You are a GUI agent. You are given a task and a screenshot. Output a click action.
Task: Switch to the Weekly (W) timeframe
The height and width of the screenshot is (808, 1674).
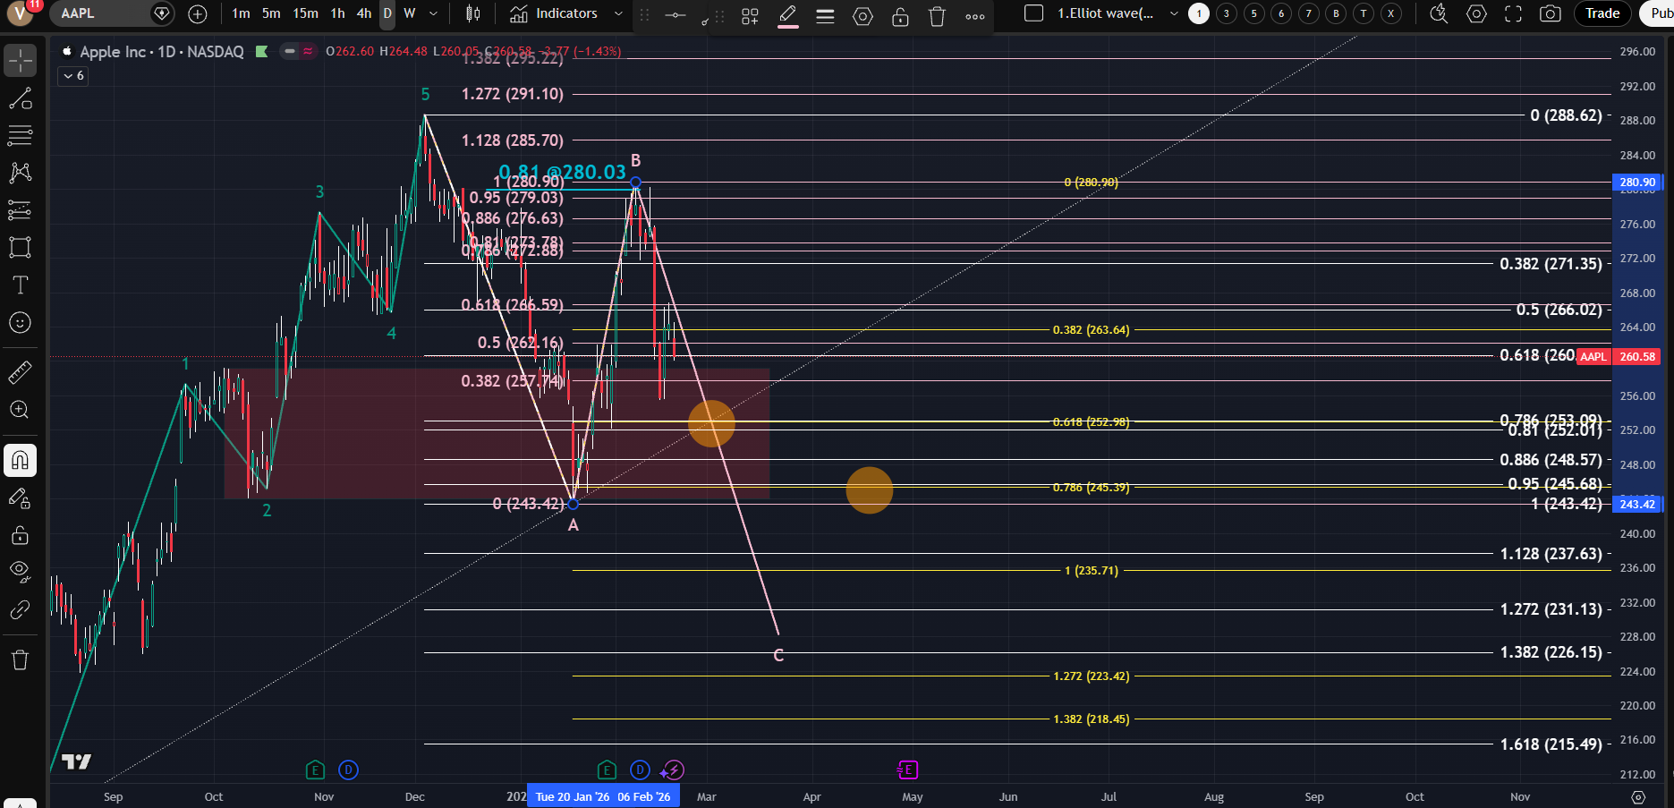[x=409, y=13]
